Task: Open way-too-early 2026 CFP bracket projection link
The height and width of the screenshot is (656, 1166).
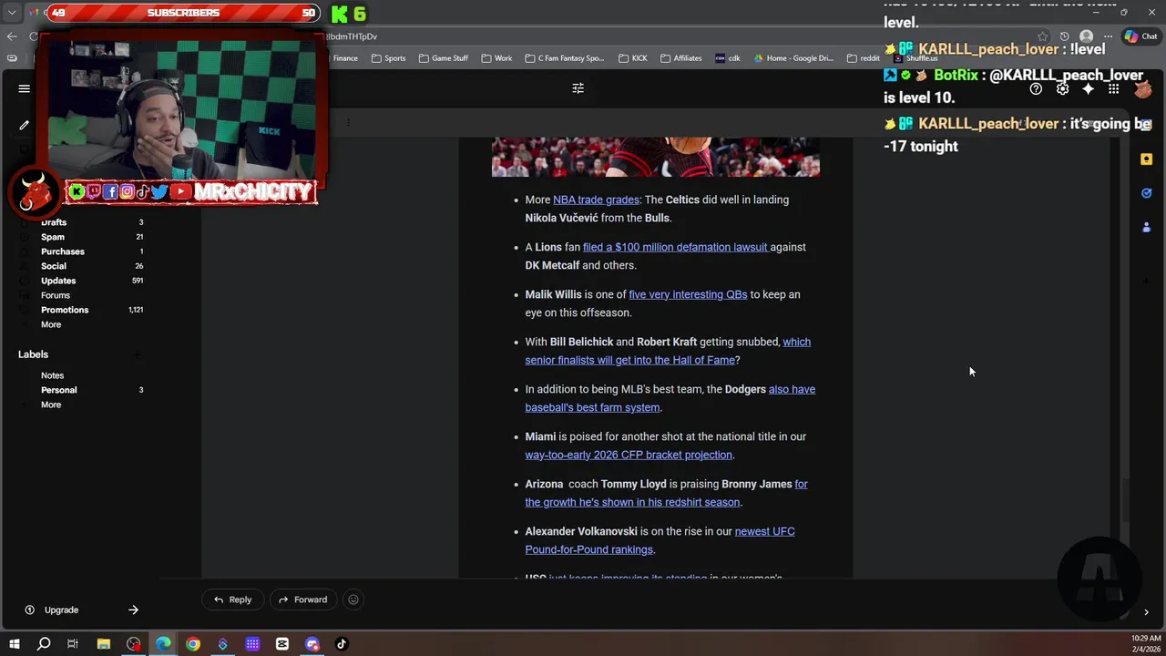Action: [629, 455]
